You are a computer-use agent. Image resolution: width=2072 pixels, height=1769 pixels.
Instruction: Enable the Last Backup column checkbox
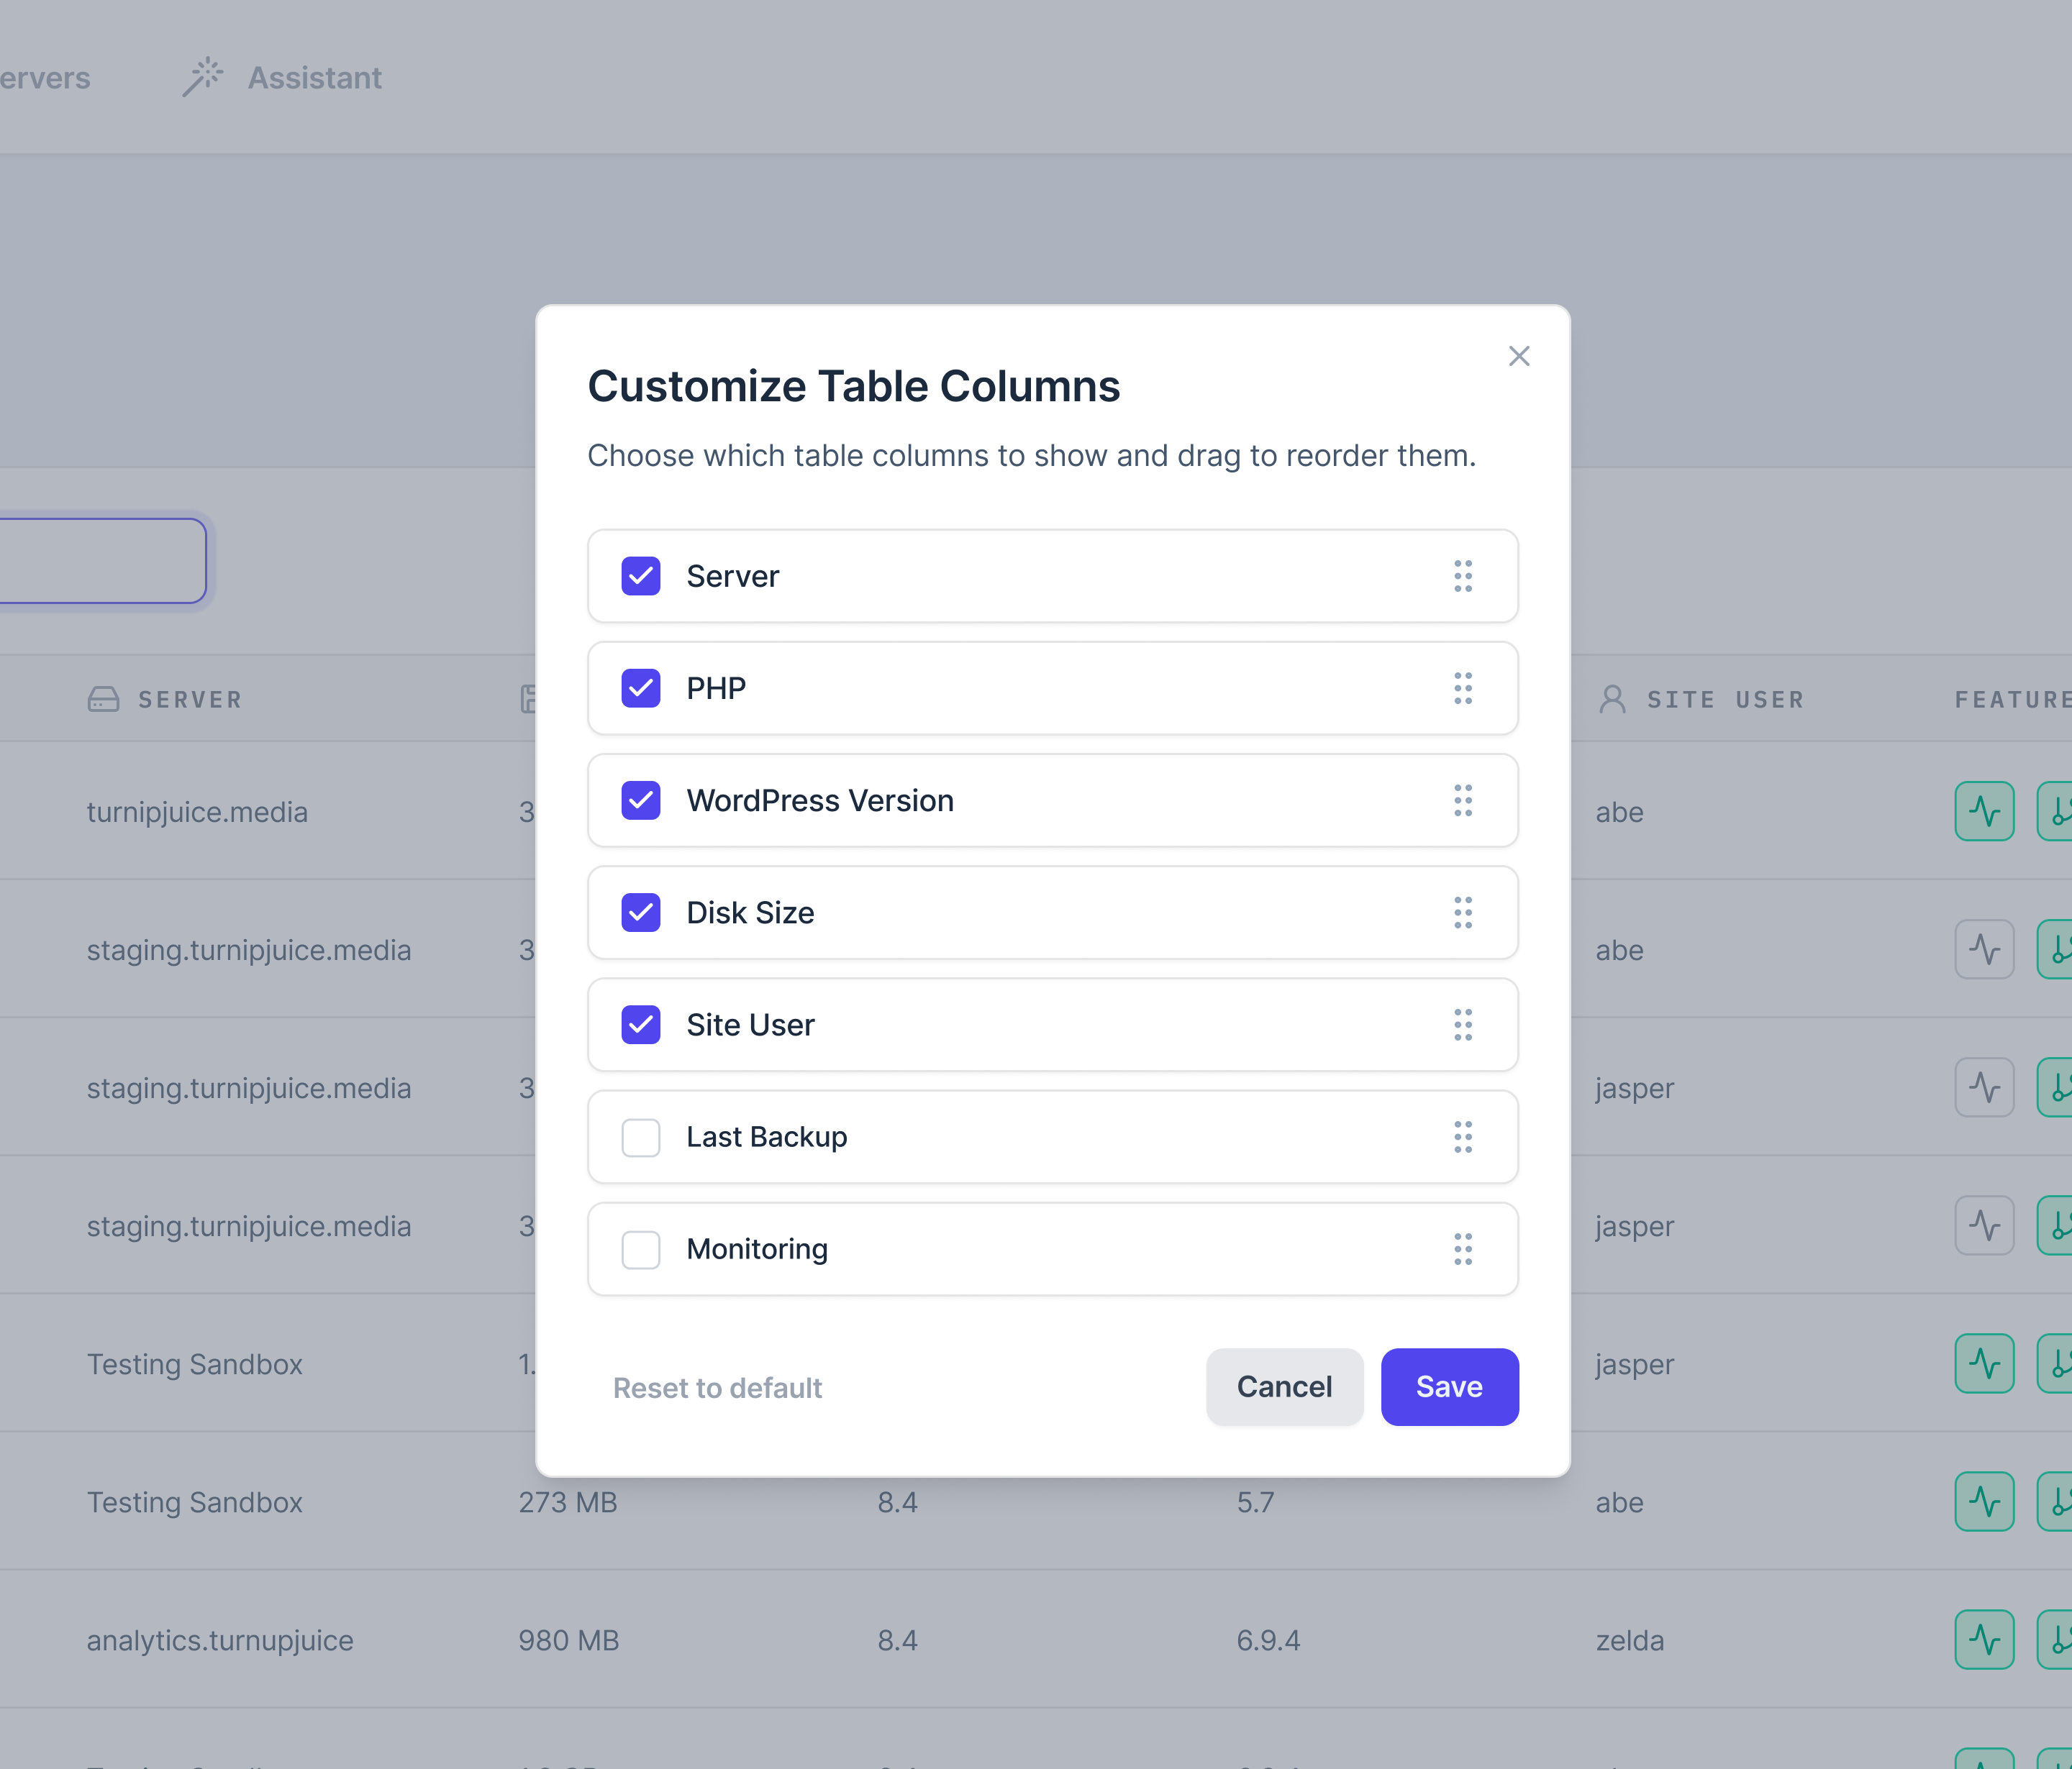640,1136
